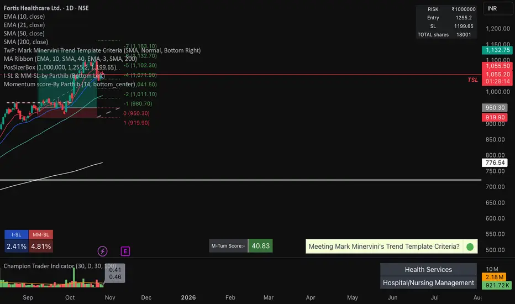Click the green status dot in the criteria banner
This screenshot has height=304, width=515.
tap(470, 247)
